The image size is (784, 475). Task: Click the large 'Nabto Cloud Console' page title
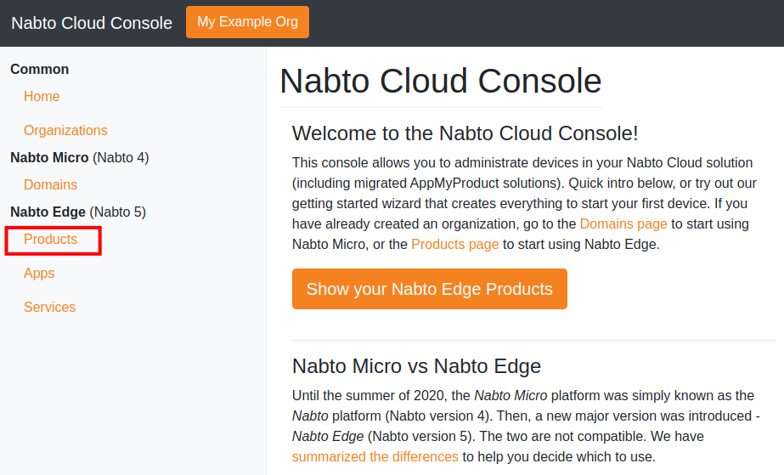coord(440,82)
